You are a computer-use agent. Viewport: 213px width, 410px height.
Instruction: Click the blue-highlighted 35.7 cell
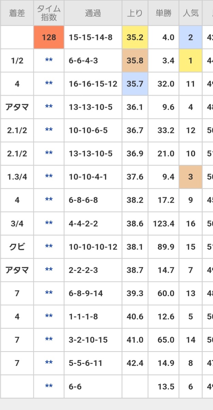tap(135, 84)
